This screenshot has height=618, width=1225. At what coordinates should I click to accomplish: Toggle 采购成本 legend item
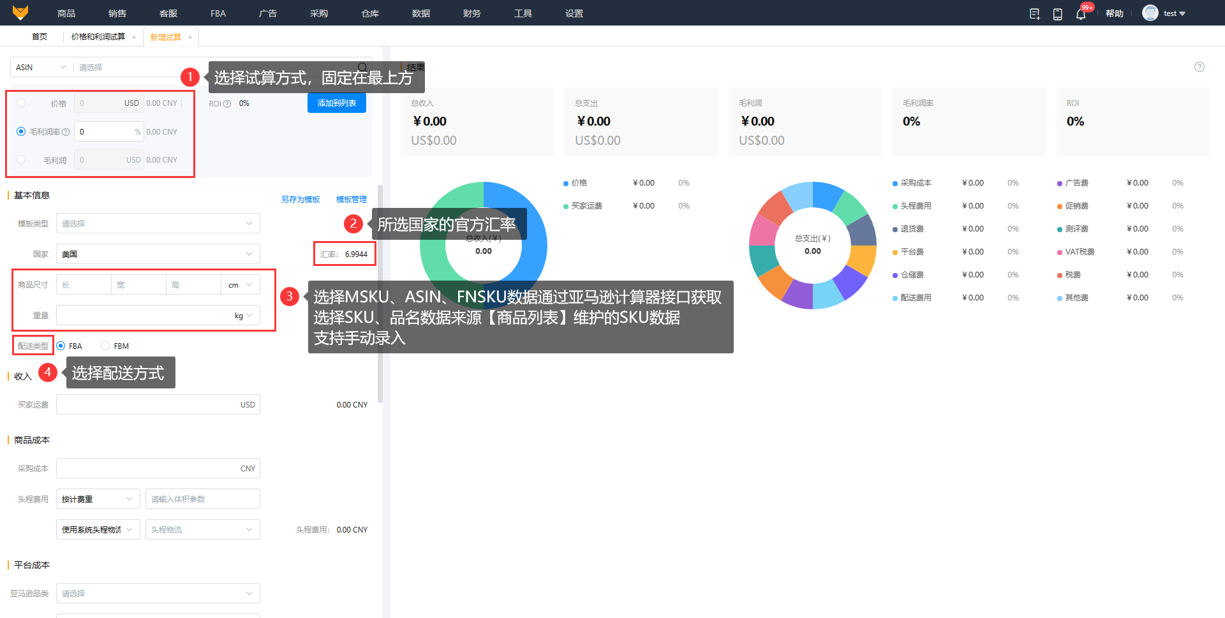(x=912, y=183)
